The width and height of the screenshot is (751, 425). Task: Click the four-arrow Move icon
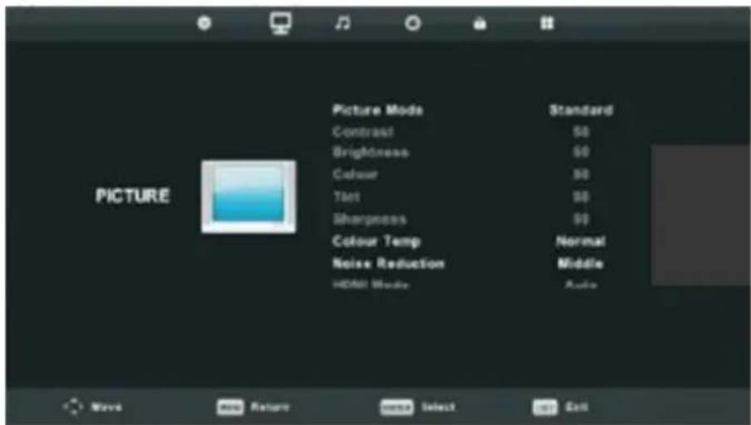pyautogui.click(x=73, y=407)
